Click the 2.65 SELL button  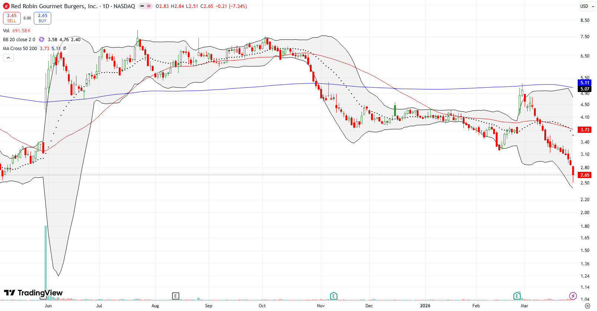(x=12, y=18)
